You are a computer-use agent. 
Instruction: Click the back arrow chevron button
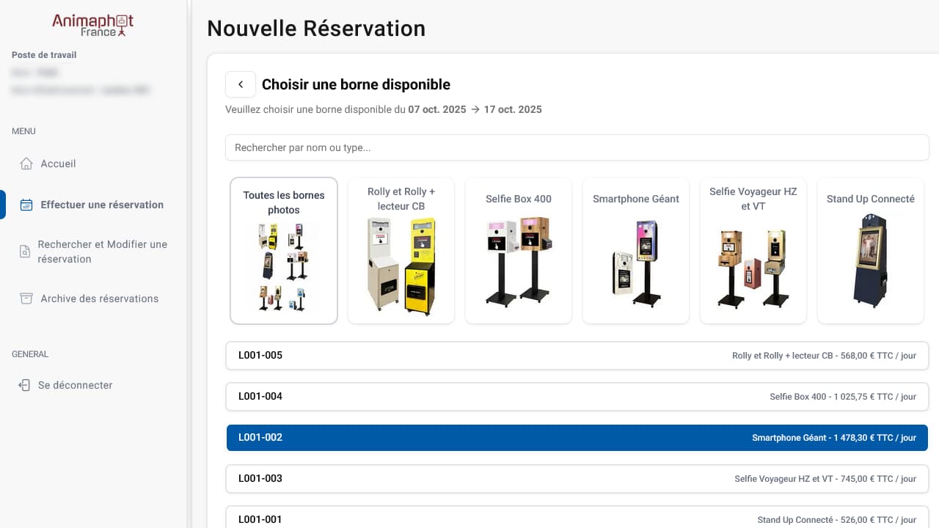(241, 84)
